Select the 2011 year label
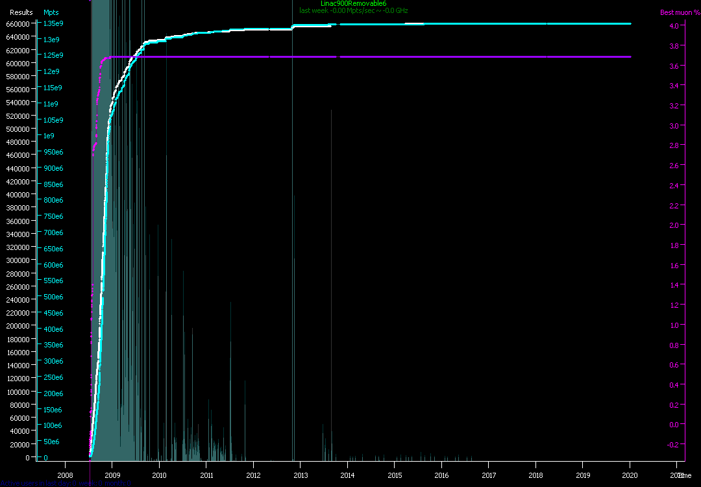The width and height of the screenshot is (701, 487). pyautogui.click(x=206, y=475)
